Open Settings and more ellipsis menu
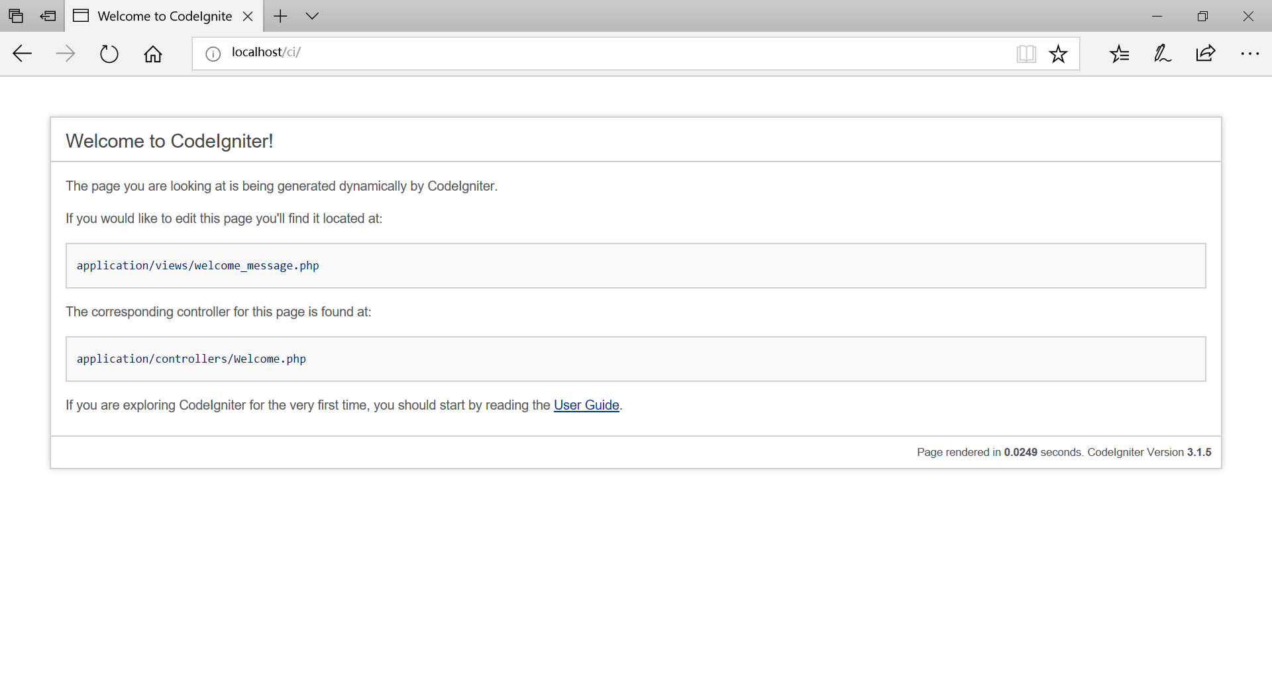Image resolution: width=1272 pixels, height=675 pixels. [x=1249, y=54]
